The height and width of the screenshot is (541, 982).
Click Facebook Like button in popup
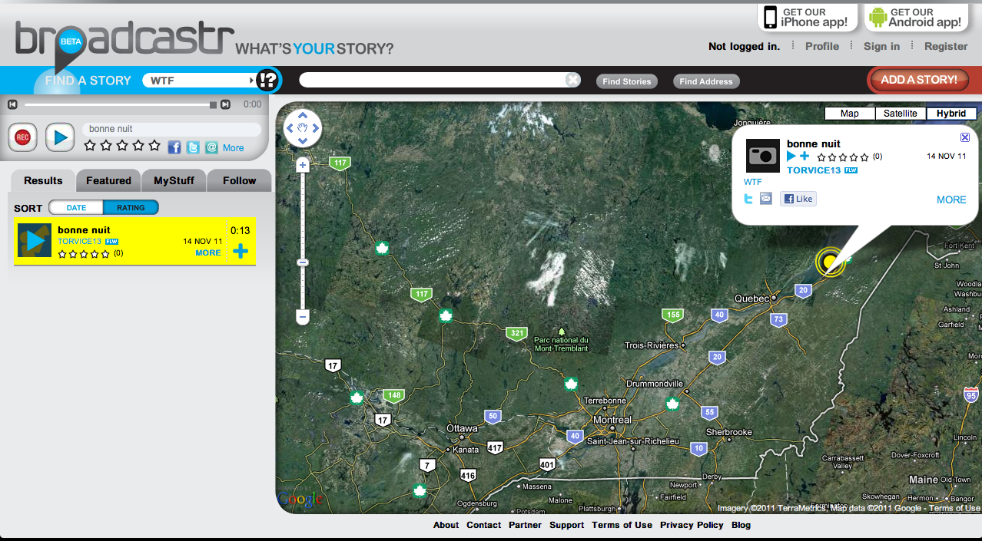pyautogui.click(x=798, y=199)
